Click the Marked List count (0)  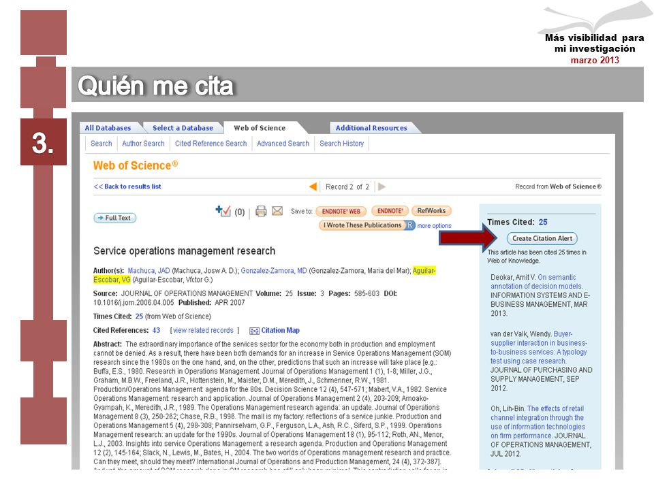point(239,212)
